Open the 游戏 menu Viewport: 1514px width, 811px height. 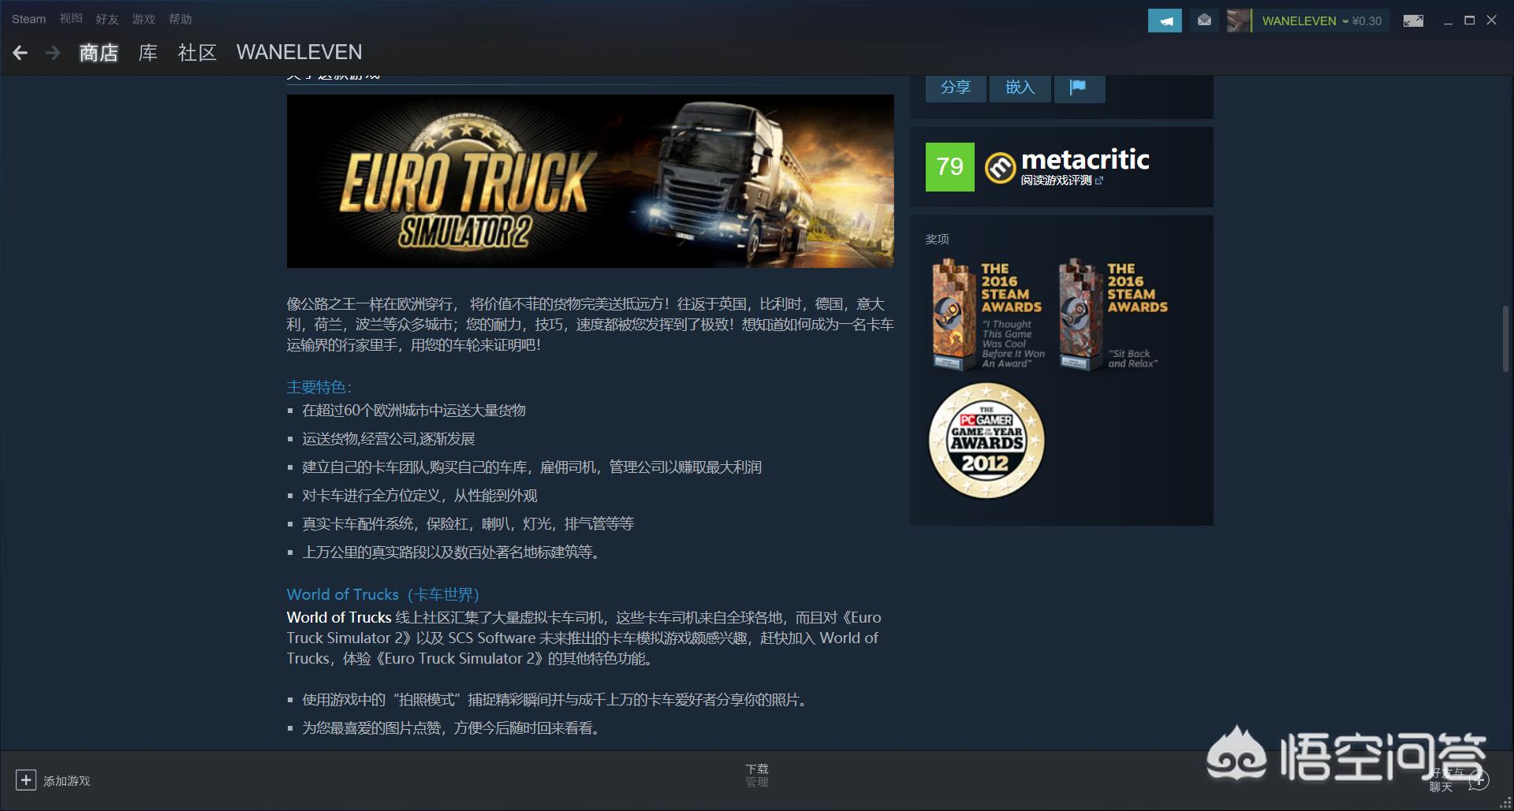coord(144,19)
